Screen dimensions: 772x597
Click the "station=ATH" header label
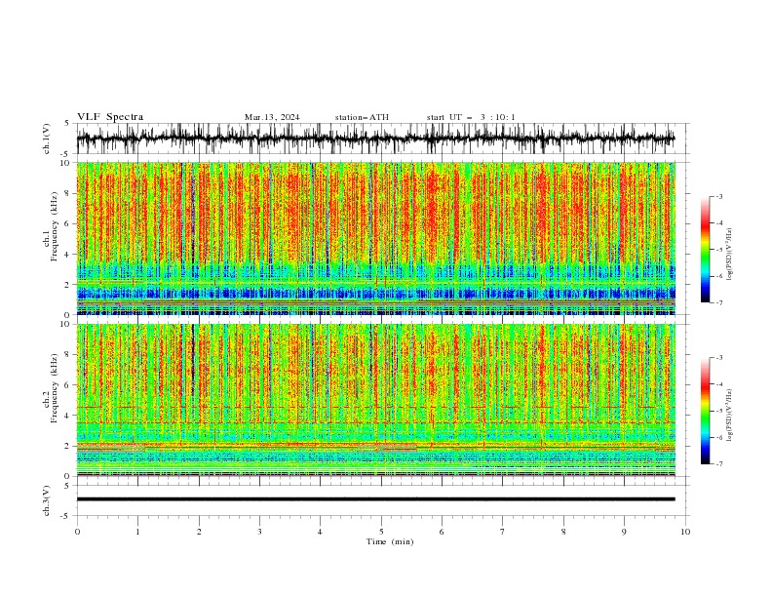point(362,117)
